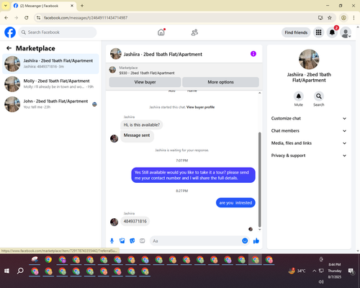
Task: Click the View buyer button
Action: [145, 82]
